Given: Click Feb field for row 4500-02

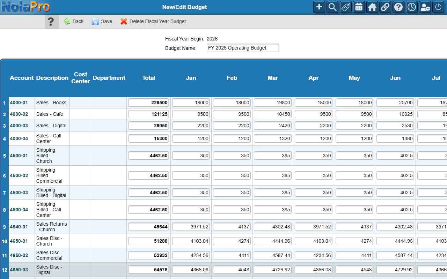Looking at the screenshot, I should [x=232, y=175].
